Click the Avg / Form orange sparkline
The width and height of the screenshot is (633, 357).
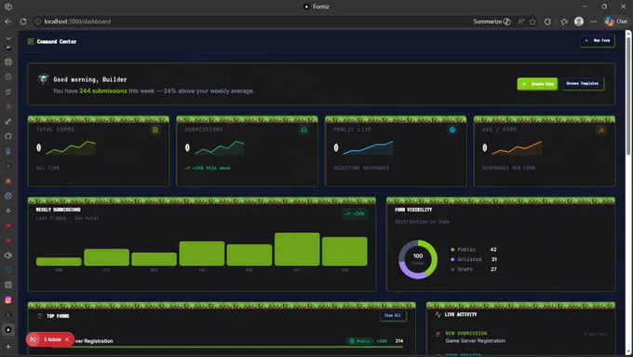(517, 147)
